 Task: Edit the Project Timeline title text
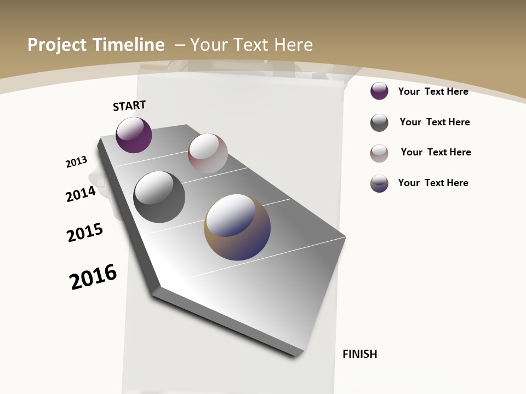coord(96,44)
